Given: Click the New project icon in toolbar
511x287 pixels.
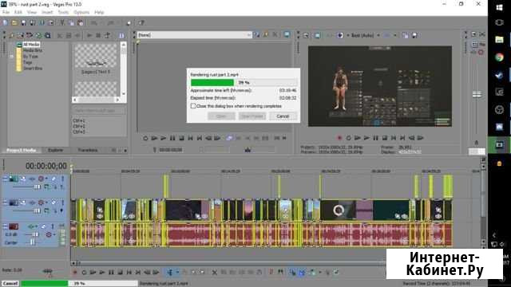Looking at the screenshot, I should [x=6, y=23].
